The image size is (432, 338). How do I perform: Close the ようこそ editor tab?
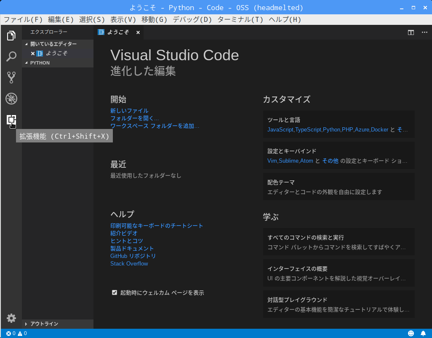click(x=138, y=32)
